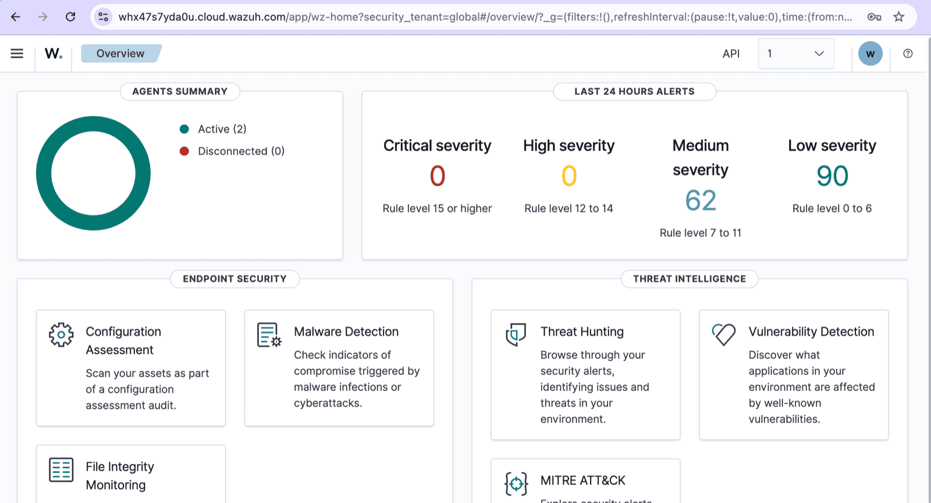This screenshot has width=931, height=503.
Task: Open the hamburger navigation menu
Action: point(17,53)
